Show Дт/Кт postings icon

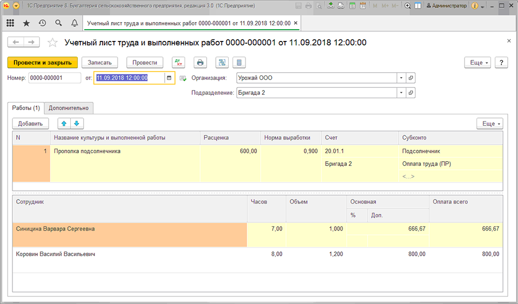tap(179, 63)
